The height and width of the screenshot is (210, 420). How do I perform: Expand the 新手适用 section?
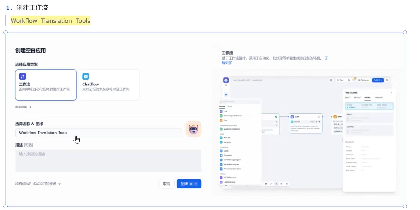tap(23, 107)
